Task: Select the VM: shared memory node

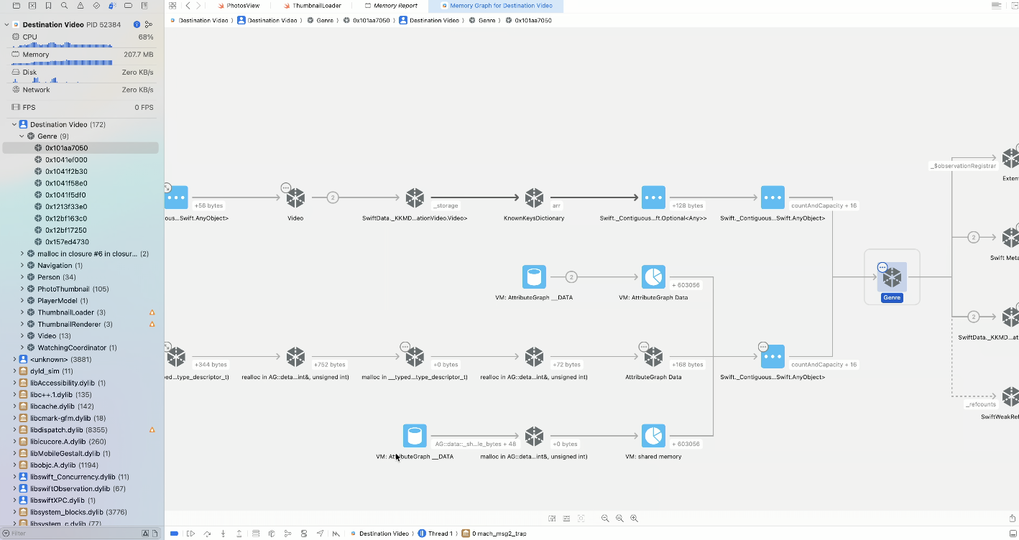Action: [x=653, y=436]
